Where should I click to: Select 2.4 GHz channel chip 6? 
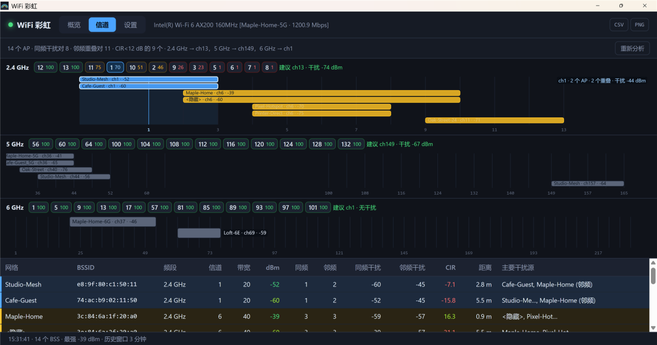pos(234,68)
